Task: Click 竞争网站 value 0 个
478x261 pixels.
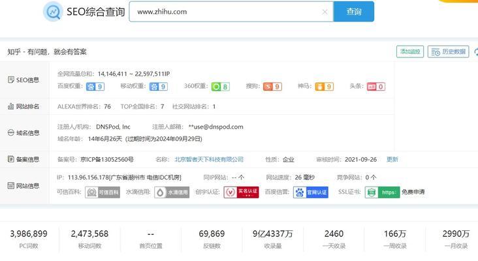Action: tap(371, 177)
